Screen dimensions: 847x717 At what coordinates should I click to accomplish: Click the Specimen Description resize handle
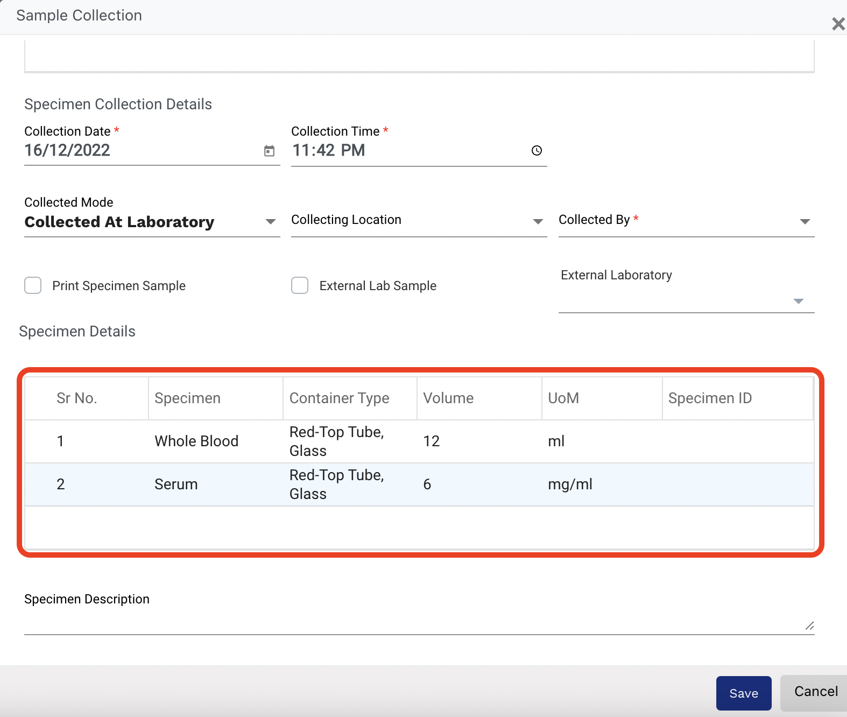coord(809,625)
